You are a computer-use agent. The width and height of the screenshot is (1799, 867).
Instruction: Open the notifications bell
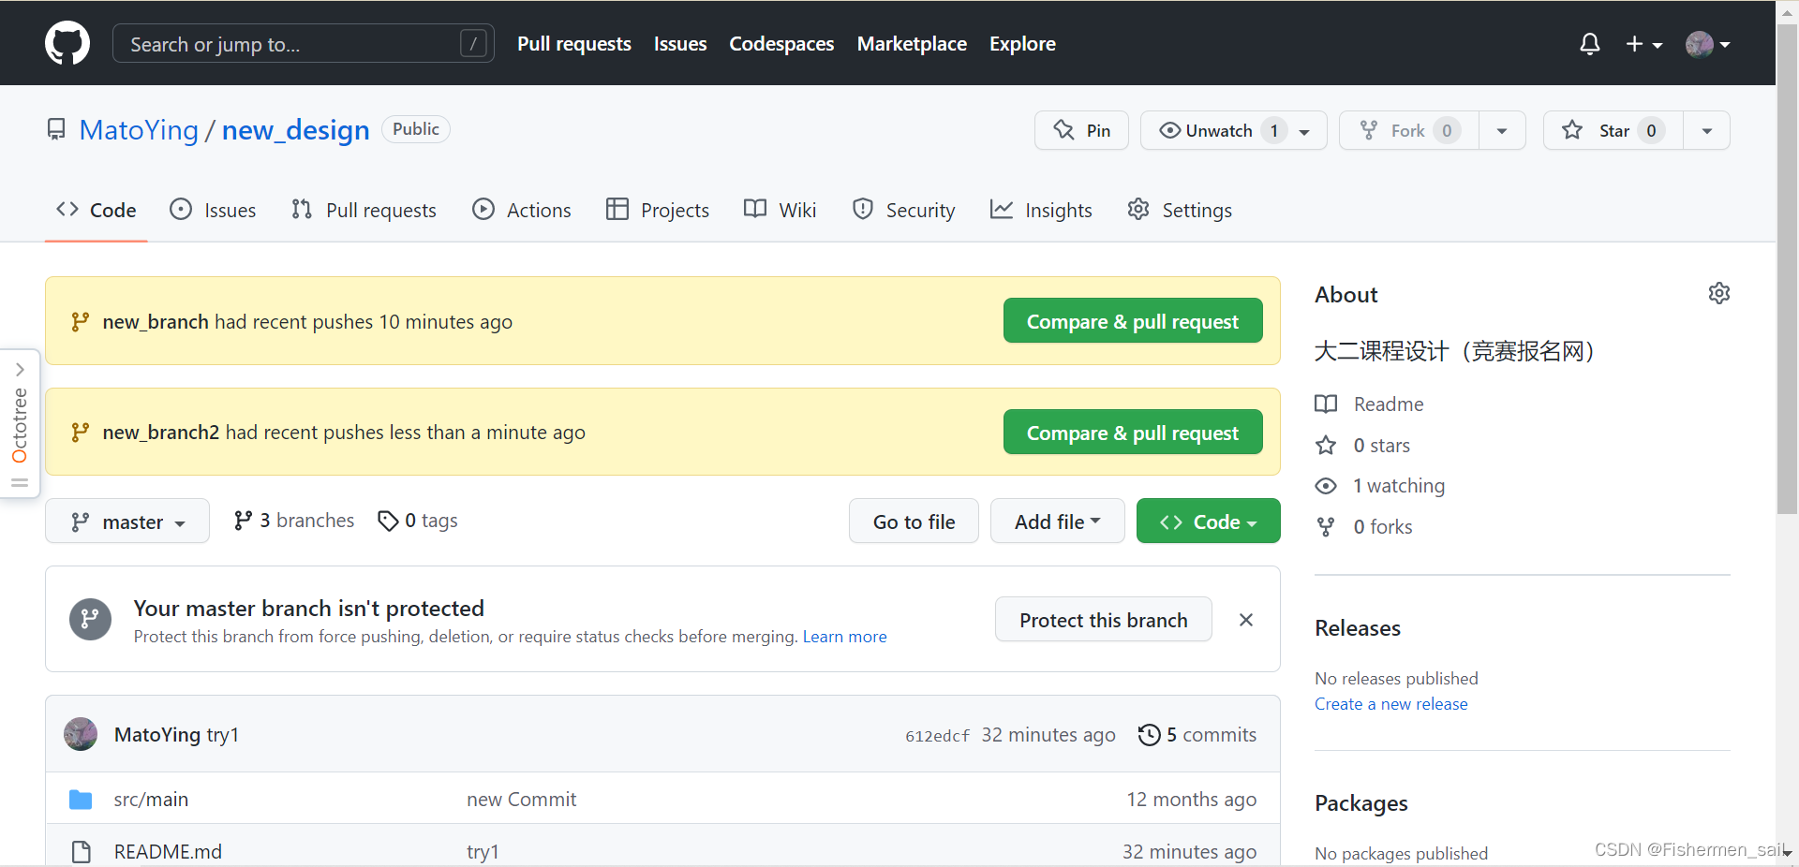(1589, 44)
